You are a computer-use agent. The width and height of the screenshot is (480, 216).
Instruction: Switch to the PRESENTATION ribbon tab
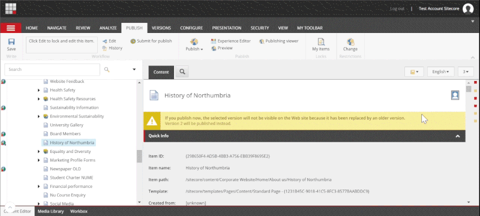coord(227,28)
